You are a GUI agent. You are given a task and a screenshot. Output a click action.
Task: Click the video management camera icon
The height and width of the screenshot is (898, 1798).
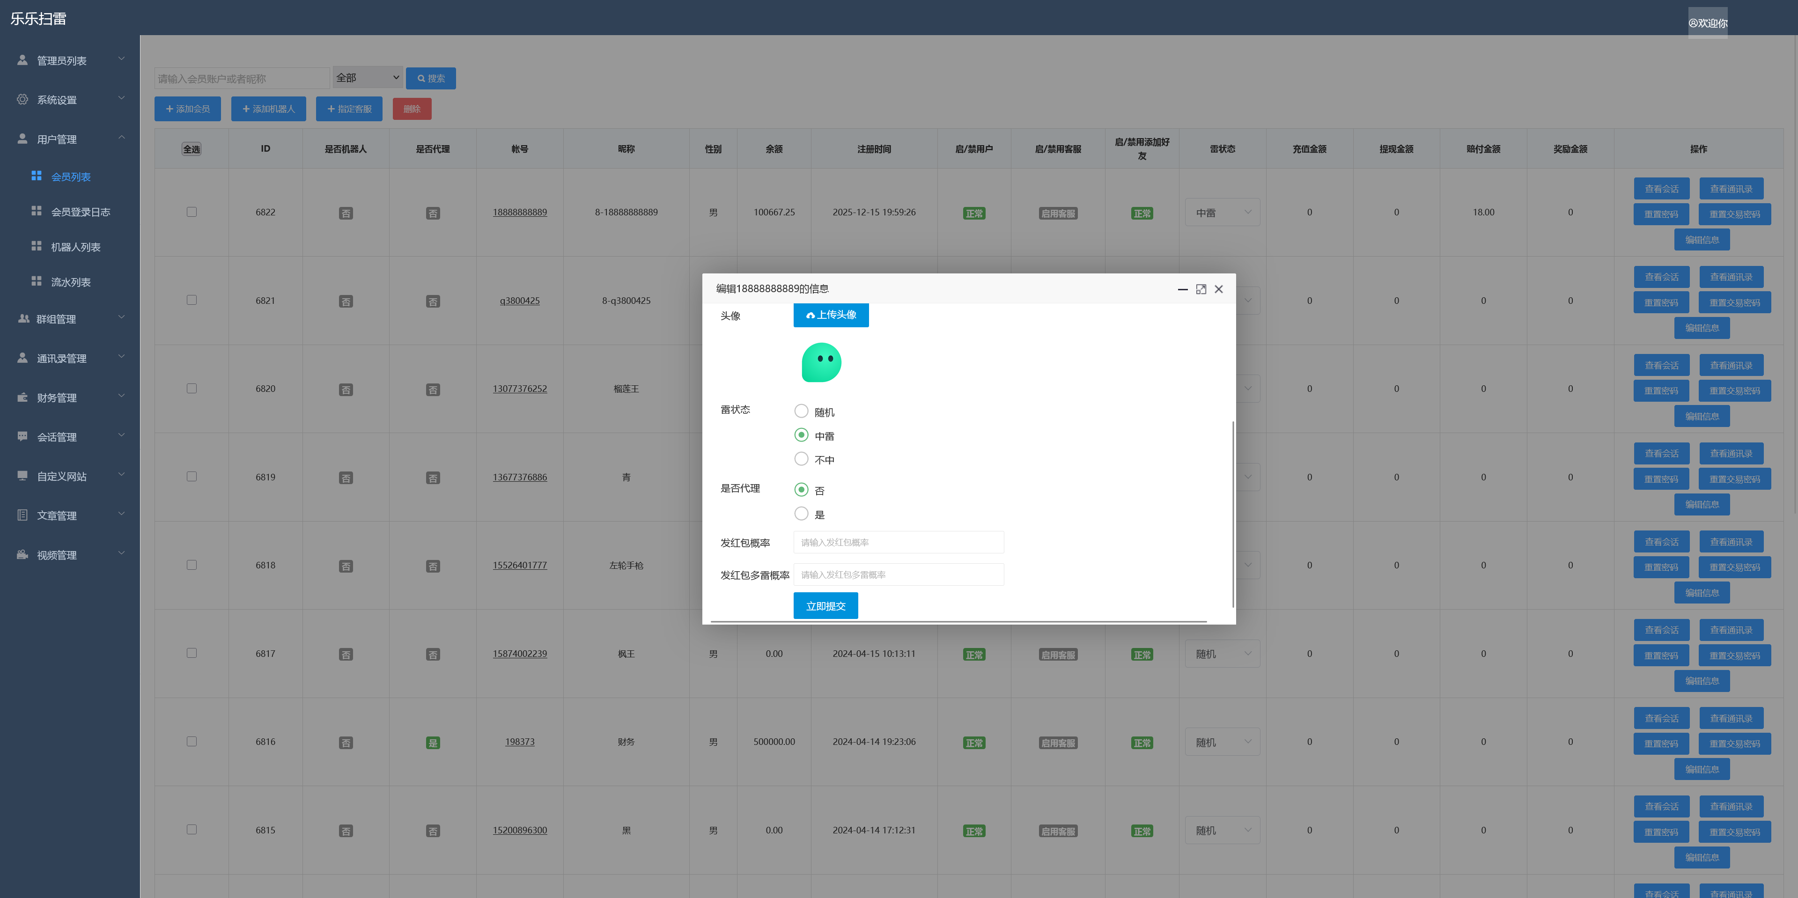(22, 555)
